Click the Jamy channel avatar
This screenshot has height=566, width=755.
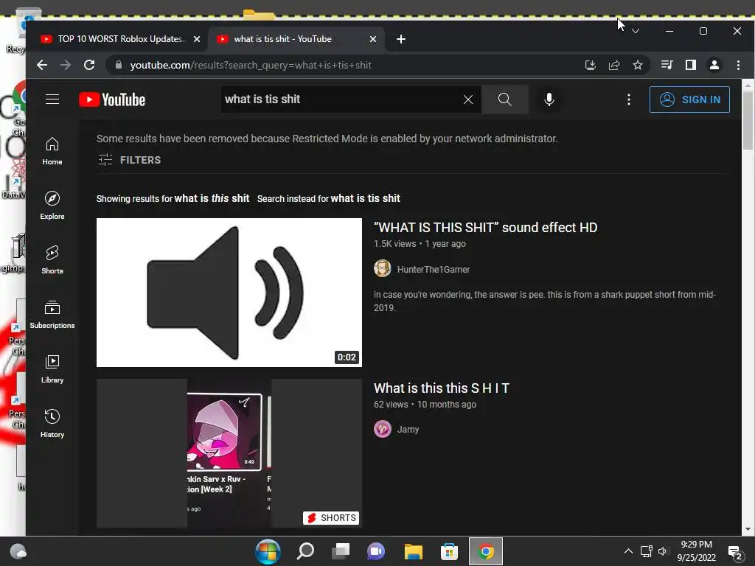[x=383, y=429]
